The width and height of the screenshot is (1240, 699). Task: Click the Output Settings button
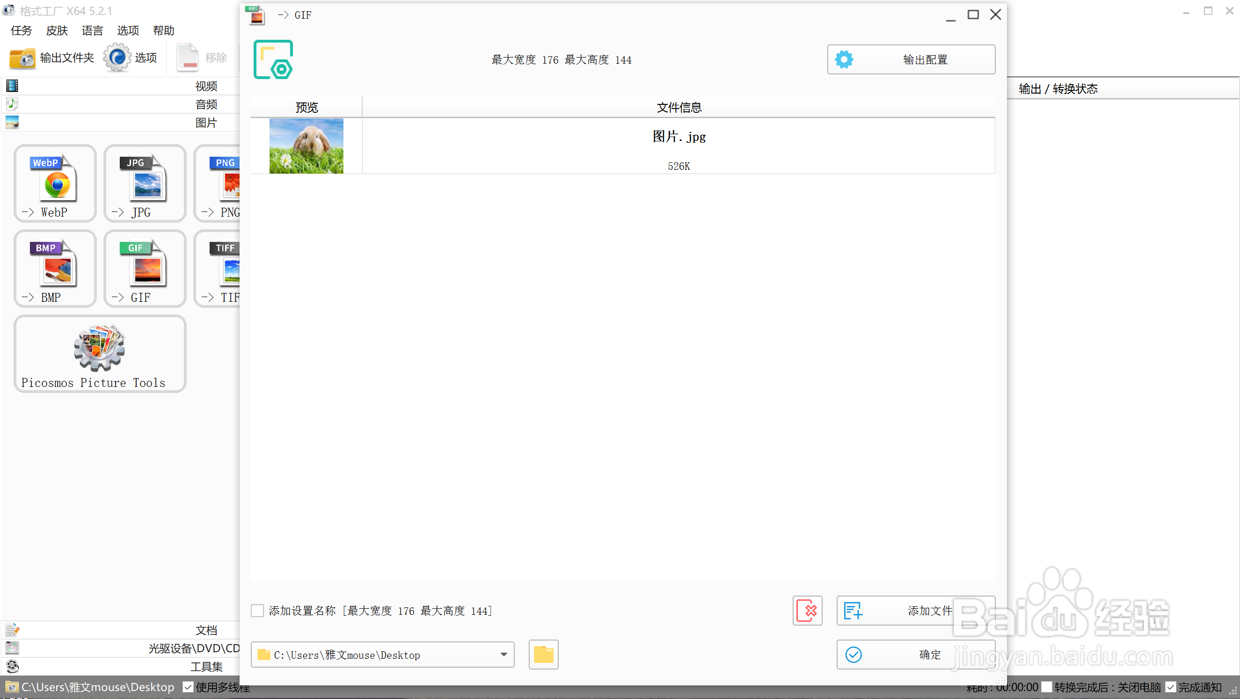[x=911, y=59]
